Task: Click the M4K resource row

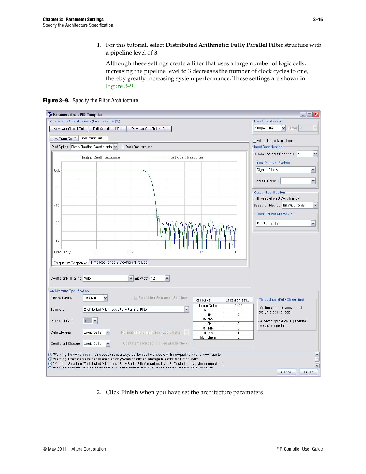Action: tap(223, 315)
